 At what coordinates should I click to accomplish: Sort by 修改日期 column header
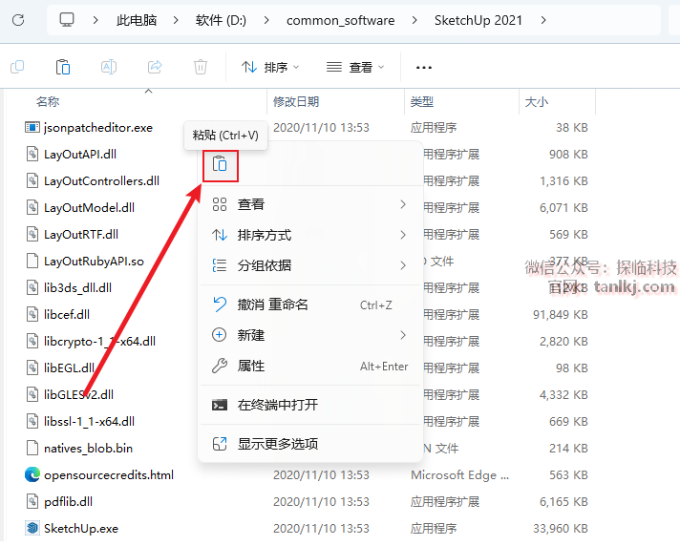[296, 102]
